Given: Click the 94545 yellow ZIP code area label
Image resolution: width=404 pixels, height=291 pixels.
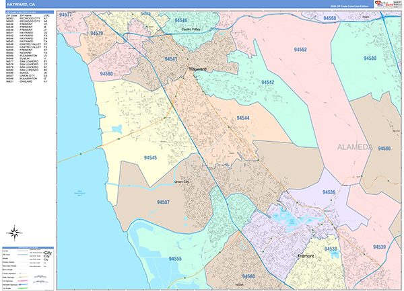Looking at the screenshot, I should point(151,157).
